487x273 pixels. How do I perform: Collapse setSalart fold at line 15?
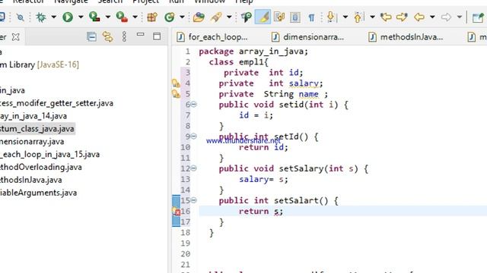(193, 200)
